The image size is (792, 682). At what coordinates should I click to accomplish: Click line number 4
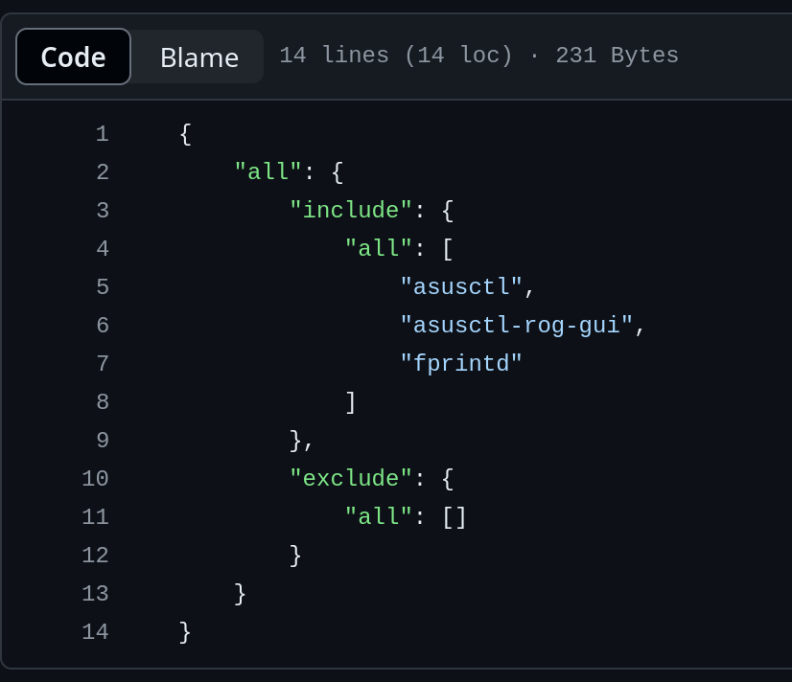coord(102,249)
